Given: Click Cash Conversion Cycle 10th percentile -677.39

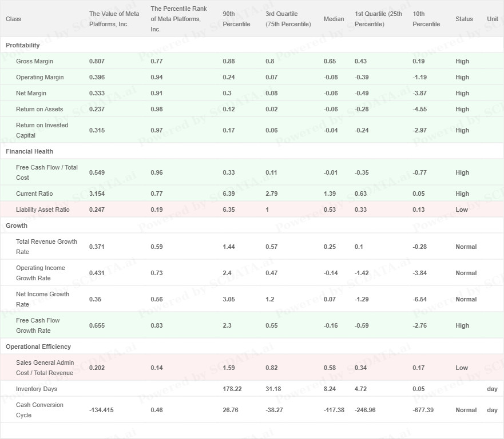Looking at the screenshot, I should (423, 410).
